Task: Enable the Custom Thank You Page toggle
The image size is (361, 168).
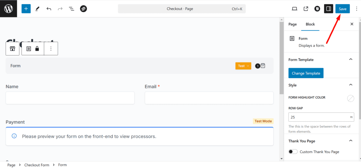Action: (293, 152)
